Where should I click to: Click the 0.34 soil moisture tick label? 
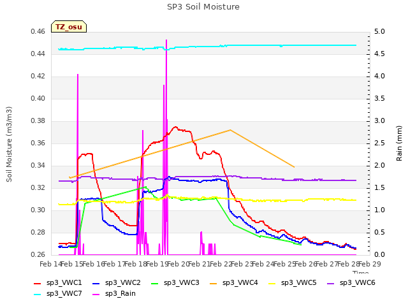[38, 166]
